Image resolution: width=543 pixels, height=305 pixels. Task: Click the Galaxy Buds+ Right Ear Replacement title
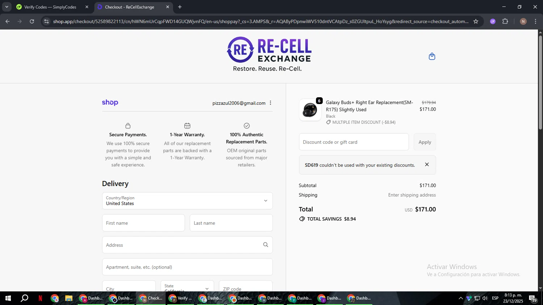pos(369,106)
